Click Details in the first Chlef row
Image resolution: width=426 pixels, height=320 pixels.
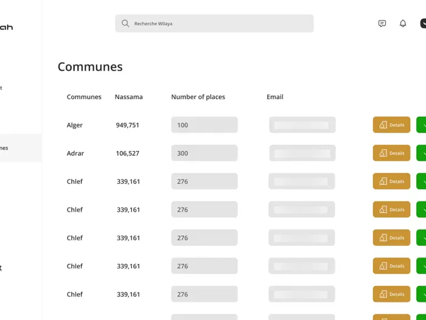point(391,181)
